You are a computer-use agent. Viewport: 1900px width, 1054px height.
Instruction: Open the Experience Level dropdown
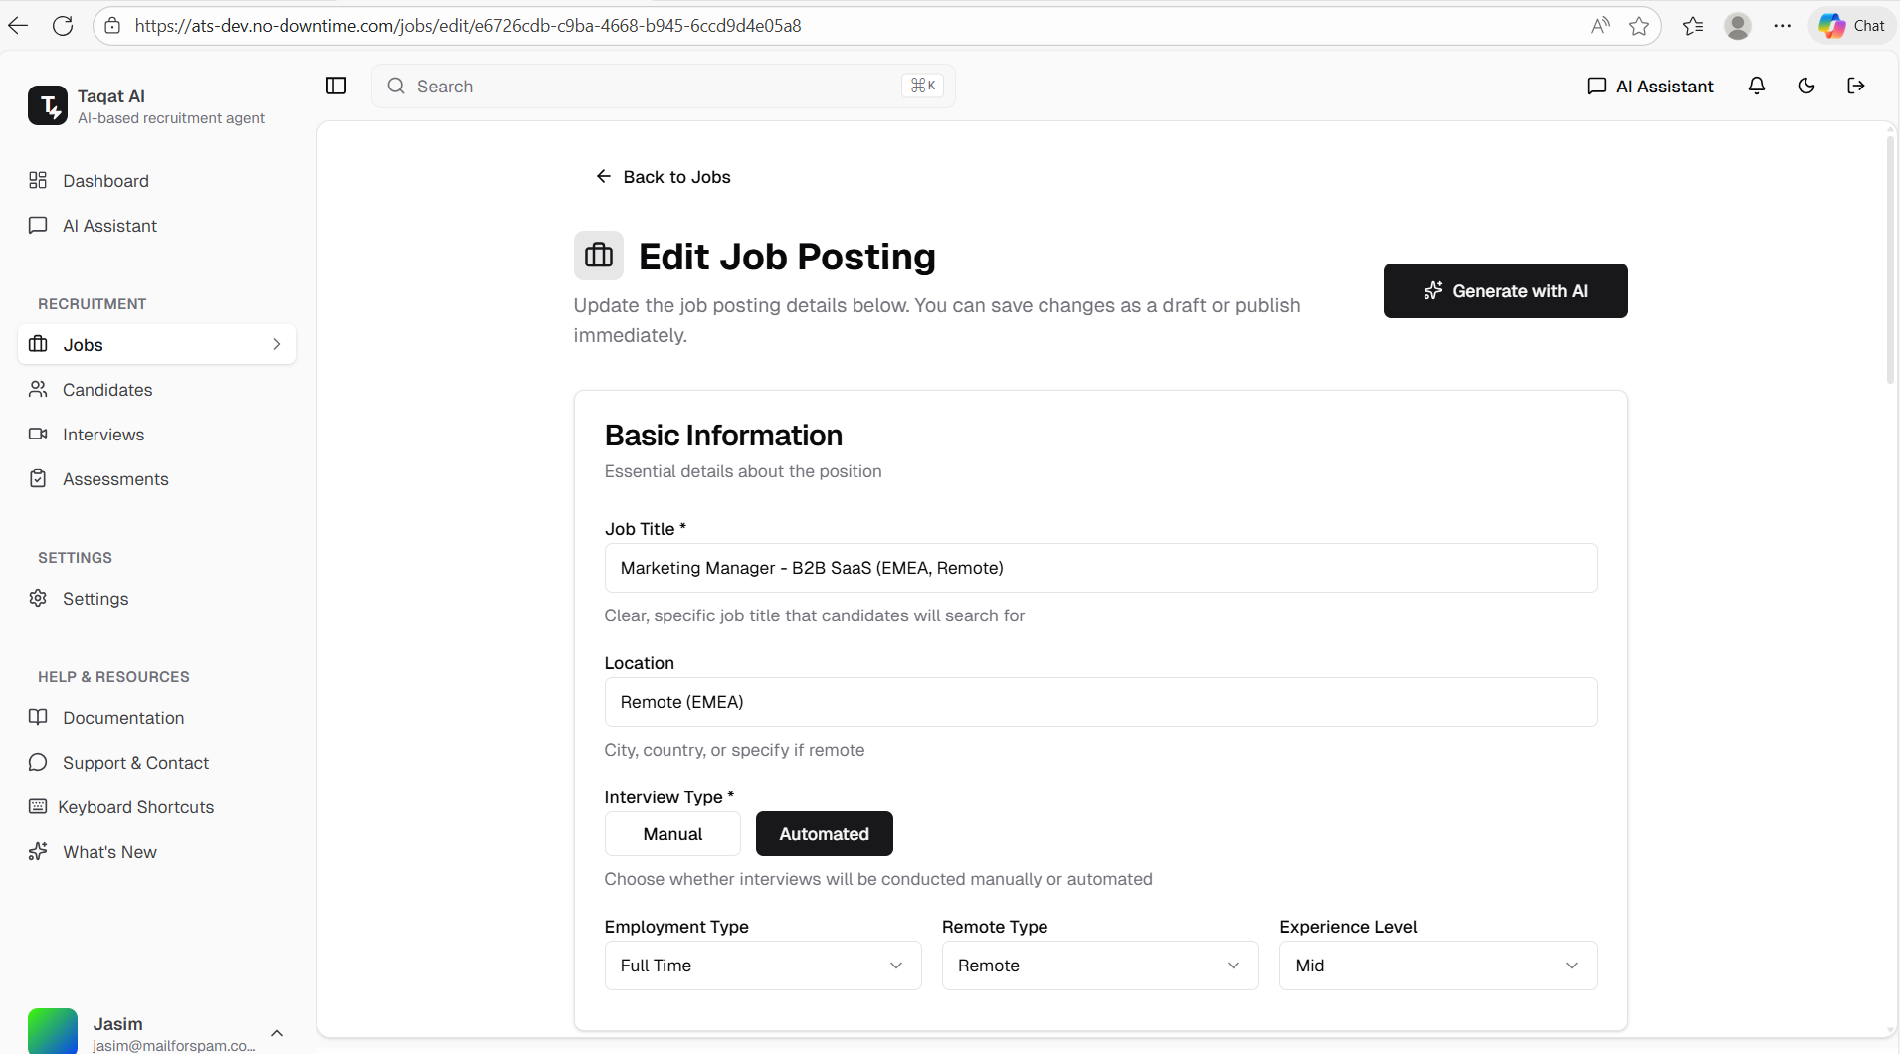pyautogui.click(x=1437, y=966)
